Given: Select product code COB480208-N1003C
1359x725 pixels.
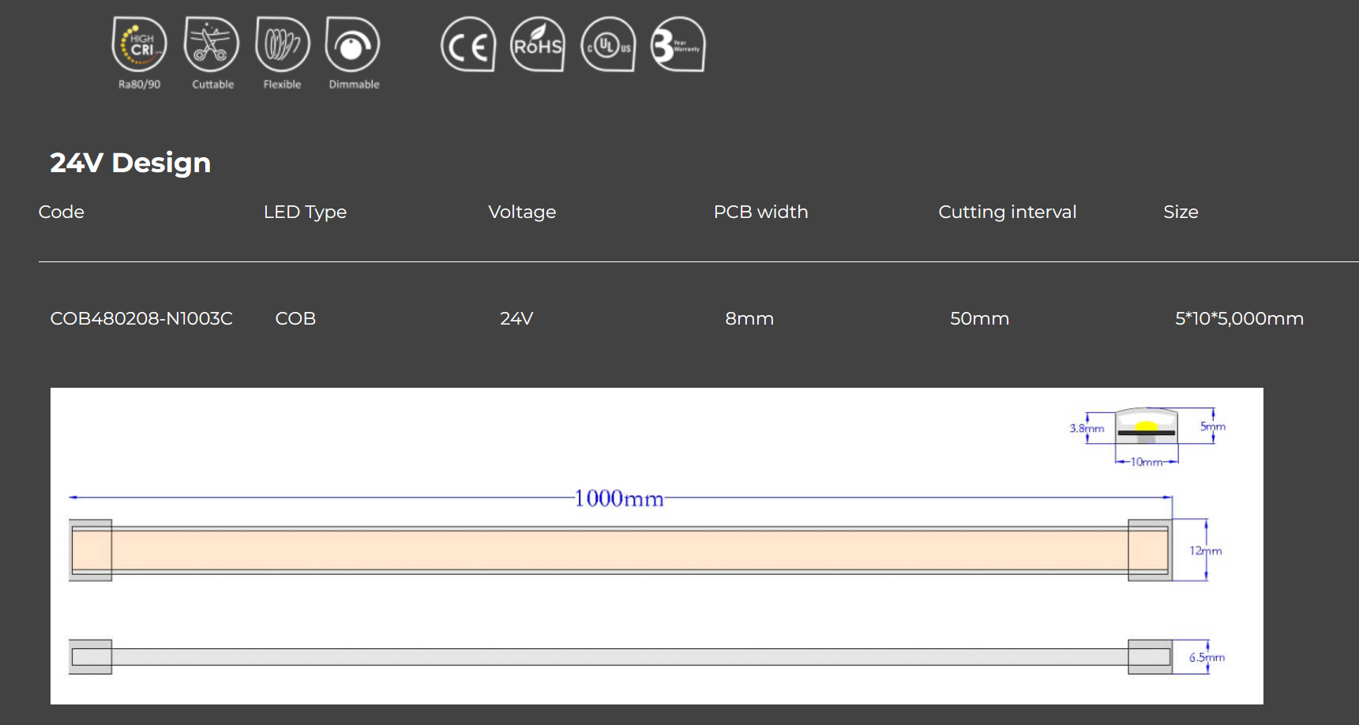Looking at the screenshot, I should click(141, 318).
